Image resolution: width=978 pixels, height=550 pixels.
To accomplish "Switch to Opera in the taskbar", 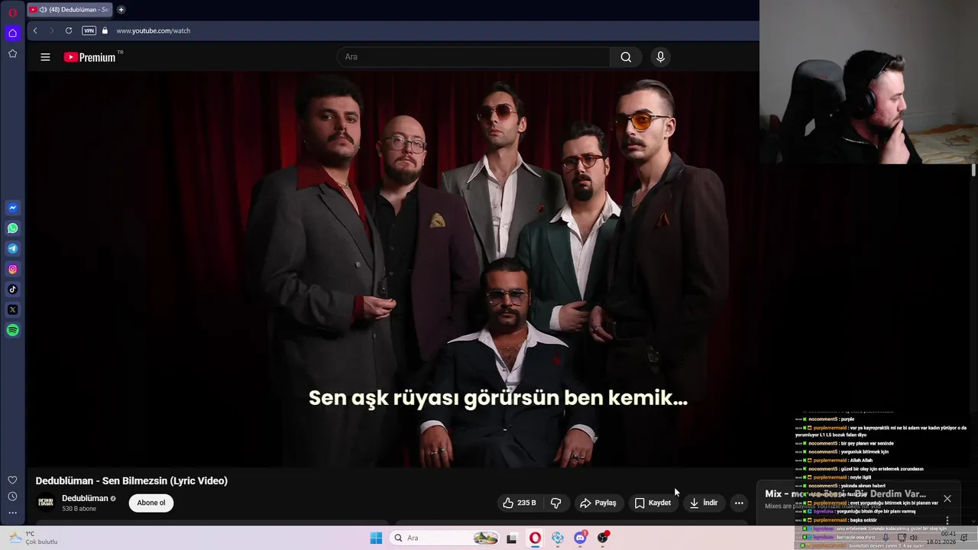I will pyautogui.click(x=535, y=538).
